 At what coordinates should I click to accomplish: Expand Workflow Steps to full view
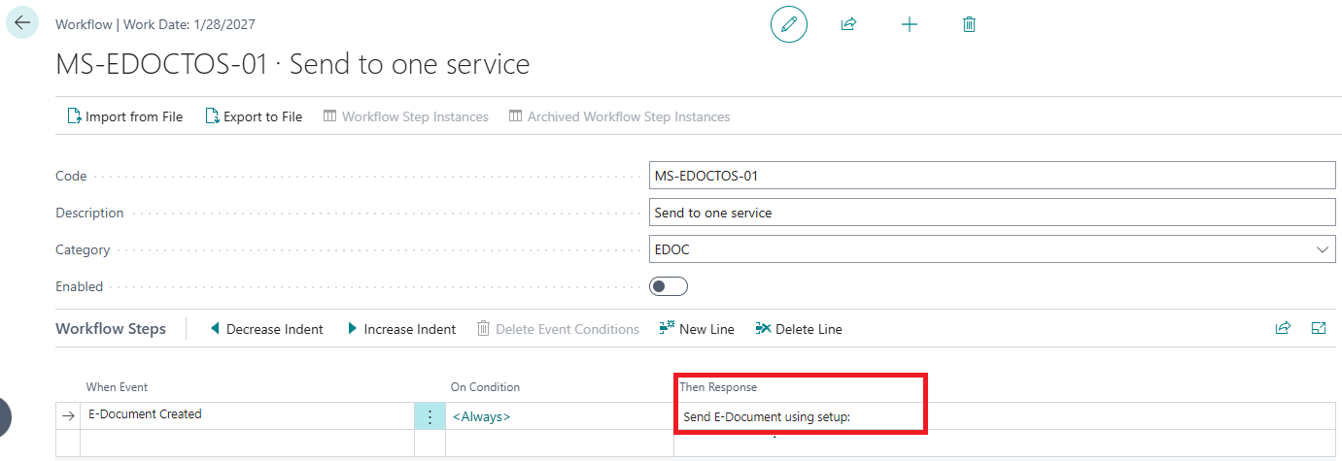tap(1319, 329)
